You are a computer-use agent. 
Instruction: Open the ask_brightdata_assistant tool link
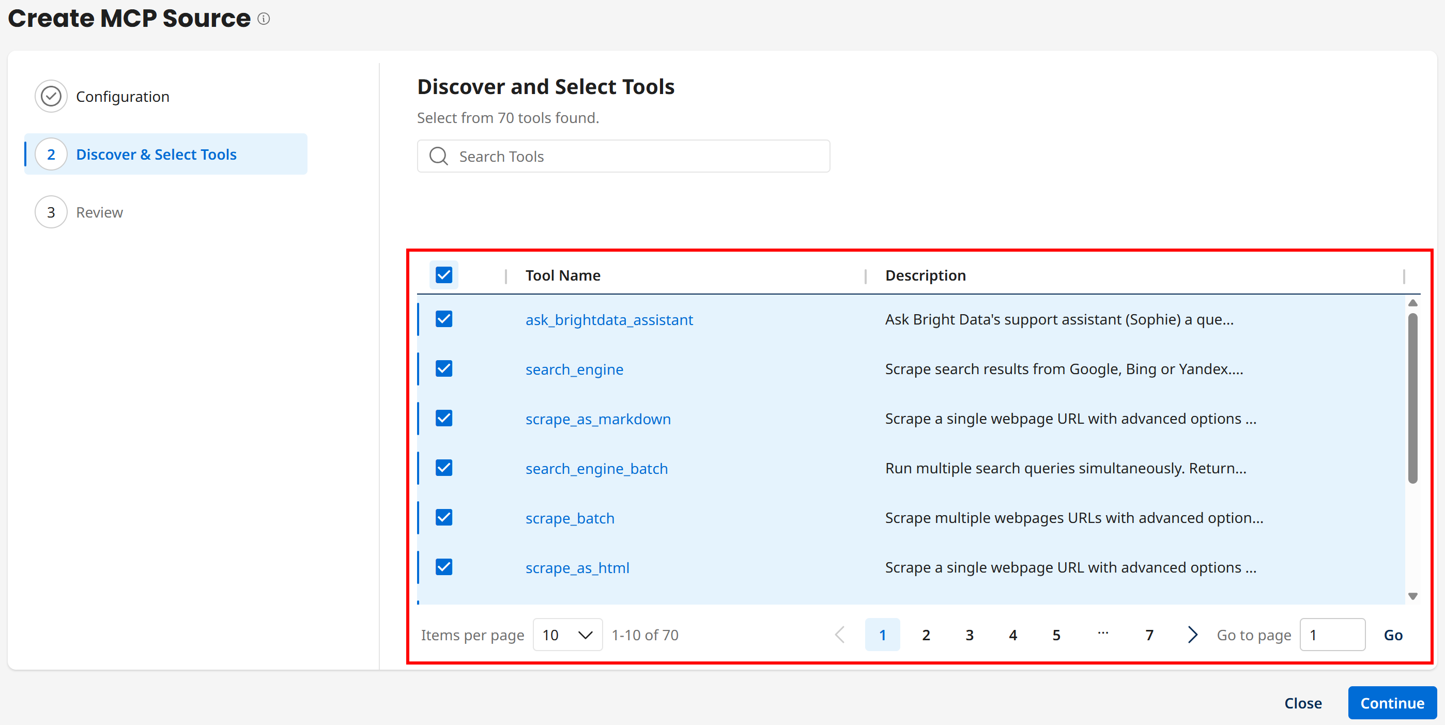tap(609, 319)
